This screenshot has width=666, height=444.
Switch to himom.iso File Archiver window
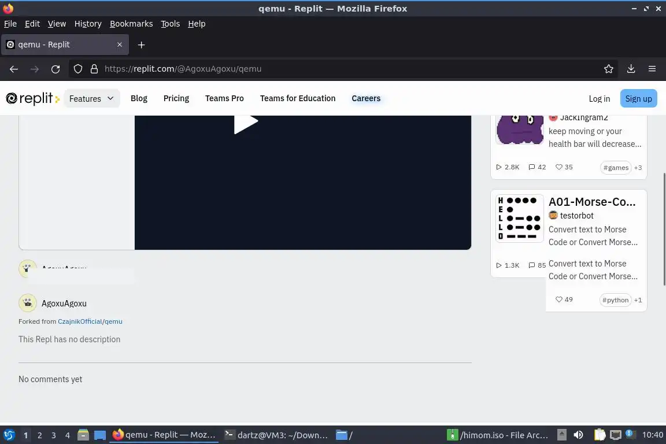498,435
